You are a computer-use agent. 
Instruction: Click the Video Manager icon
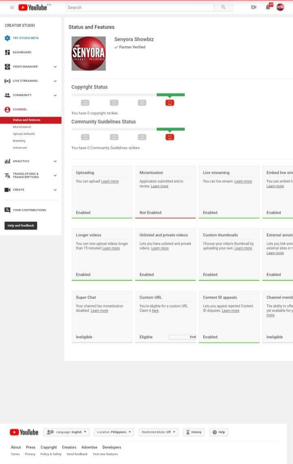[x=7, y=66]
